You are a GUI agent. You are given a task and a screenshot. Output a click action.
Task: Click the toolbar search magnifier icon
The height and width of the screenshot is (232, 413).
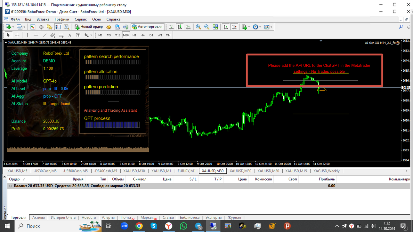point(401,27)
